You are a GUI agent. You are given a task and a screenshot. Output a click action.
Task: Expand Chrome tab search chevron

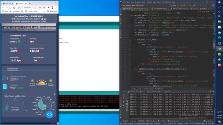point(40,2)
